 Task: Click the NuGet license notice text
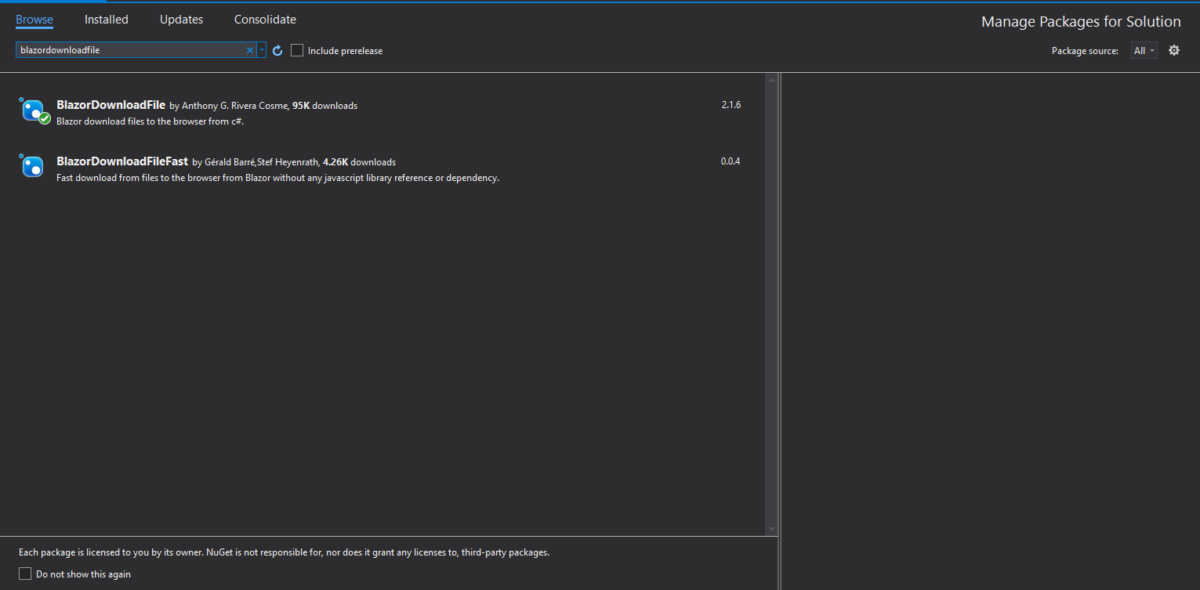click(x=284, y=552)
